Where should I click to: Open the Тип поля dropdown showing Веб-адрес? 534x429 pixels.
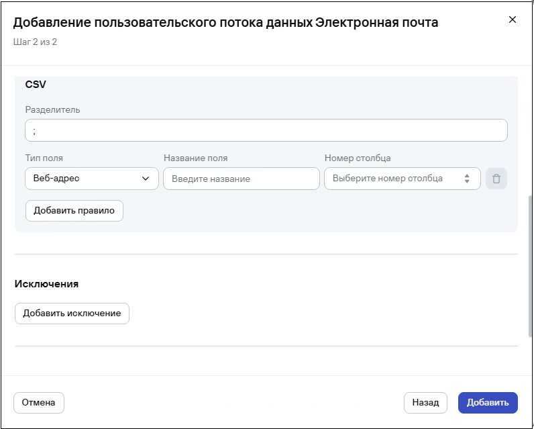[x=92, y=179]
